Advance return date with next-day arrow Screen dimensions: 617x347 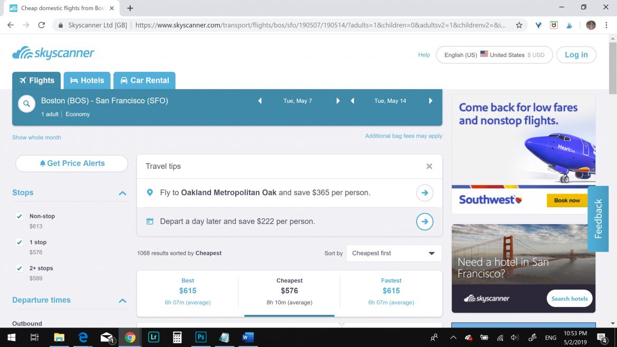pyautogui.click(x=430, y=101)
